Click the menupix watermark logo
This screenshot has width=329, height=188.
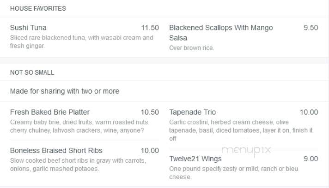coord(246,150)
